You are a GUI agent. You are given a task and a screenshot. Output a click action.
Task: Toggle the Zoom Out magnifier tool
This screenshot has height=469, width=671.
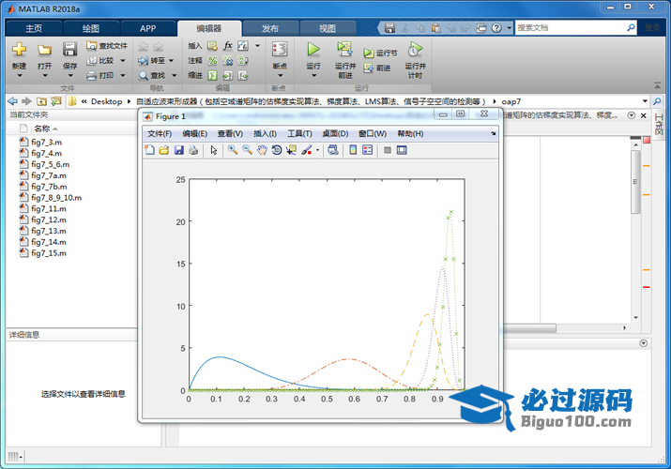tap(248, 150)
